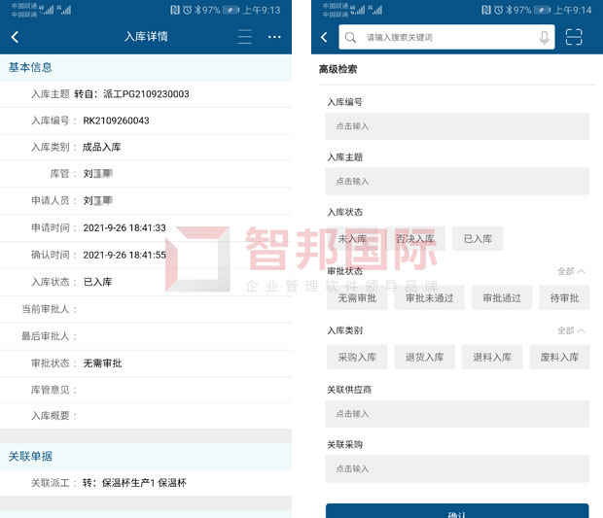This screenshot has height=518, width=603.
Task: Tap the 关联采购 input field
Action: [457, 468]
